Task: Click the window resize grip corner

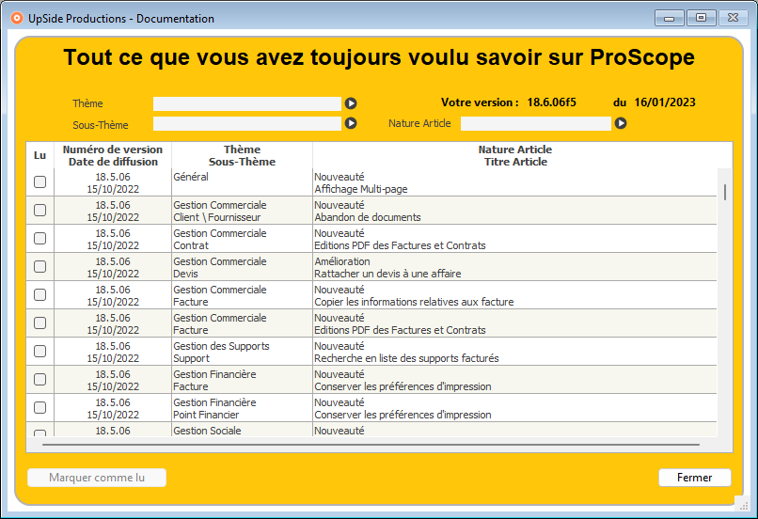Action: pos(744,505)
